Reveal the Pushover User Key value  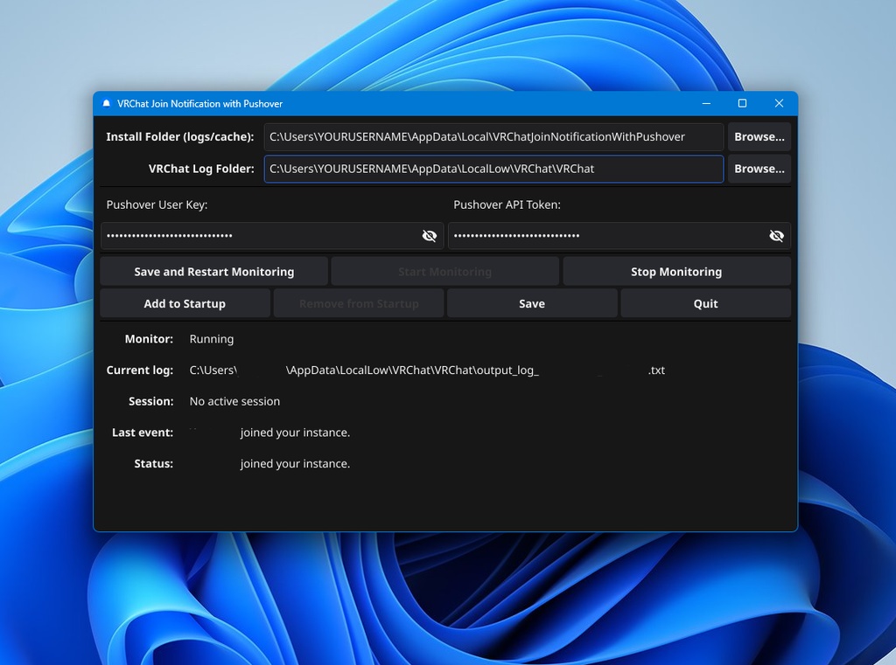(429, 236)
